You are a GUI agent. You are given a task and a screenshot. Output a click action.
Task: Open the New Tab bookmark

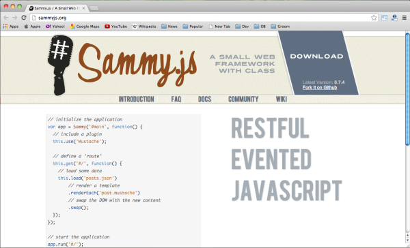(219, 27)
